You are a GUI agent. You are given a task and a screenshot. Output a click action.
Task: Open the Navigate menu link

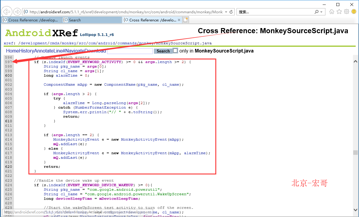pos(75,51)
